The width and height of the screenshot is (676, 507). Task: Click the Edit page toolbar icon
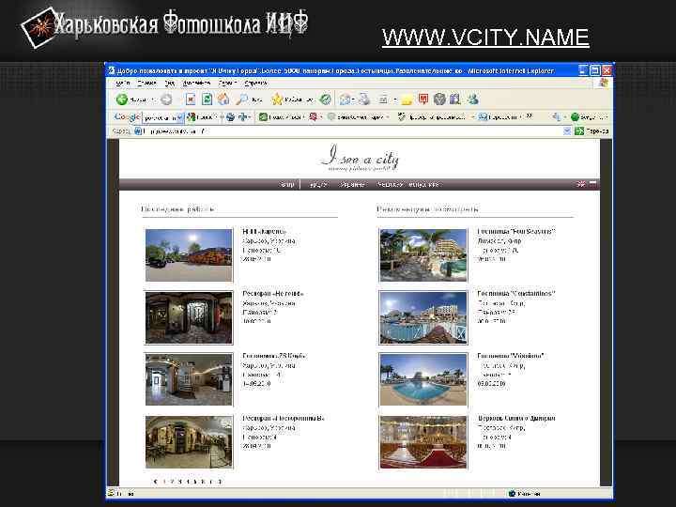(x=383, y=100)
